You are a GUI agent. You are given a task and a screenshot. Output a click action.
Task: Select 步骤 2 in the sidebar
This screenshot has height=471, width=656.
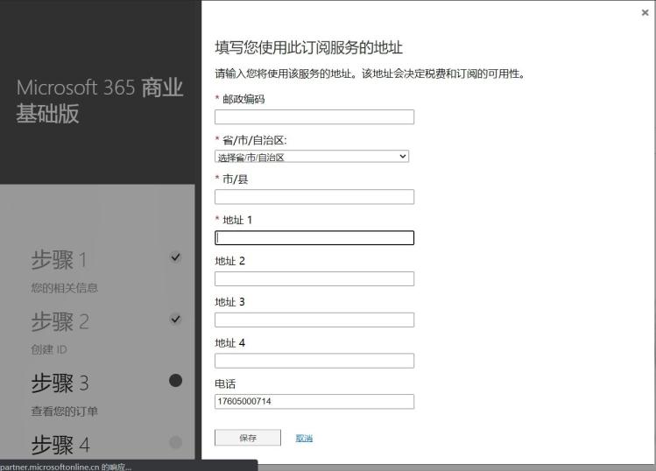point(60,321)
